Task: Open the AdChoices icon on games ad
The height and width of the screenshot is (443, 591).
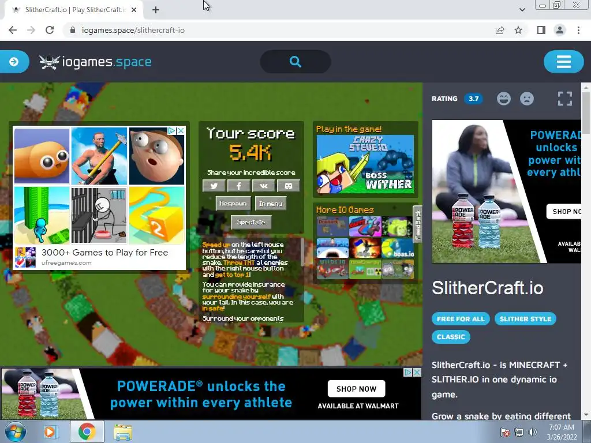Action: (172, 131)
